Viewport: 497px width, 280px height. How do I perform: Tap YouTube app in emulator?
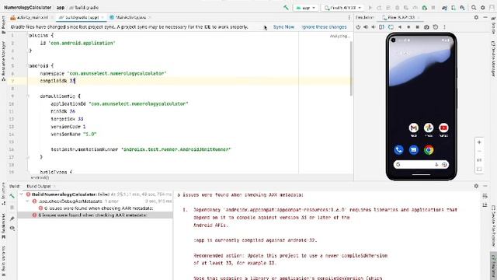click(x=443, y=128)
